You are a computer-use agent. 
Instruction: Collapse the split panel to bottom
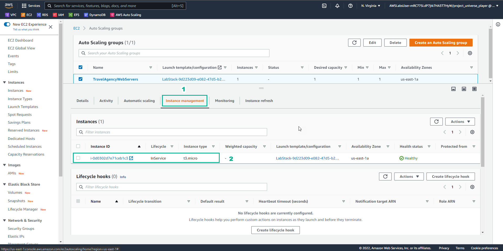click(x=453, y=89)
